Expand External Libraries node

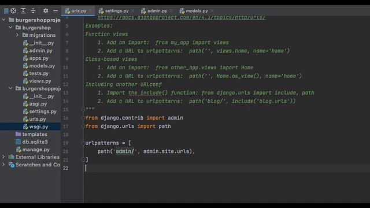[x=3, y=157]
